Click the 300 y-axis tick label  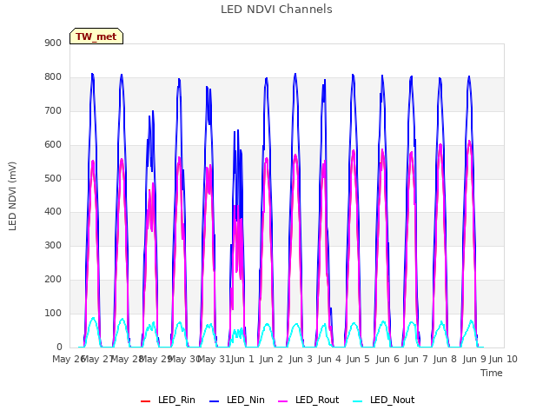click(53, 245)
